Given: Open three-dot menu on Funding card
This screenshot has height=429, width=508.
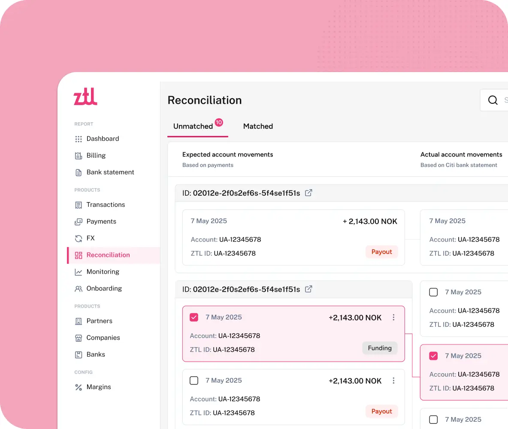Looking at the screenshot, I should click(393, 317).
